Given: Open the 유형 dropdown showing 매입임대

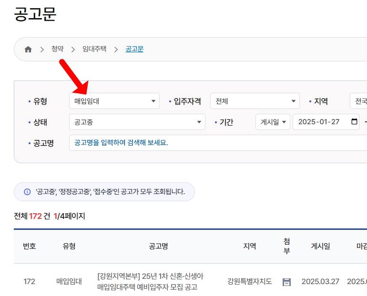Looking at the screenshot, I should (x=114, y=101).
